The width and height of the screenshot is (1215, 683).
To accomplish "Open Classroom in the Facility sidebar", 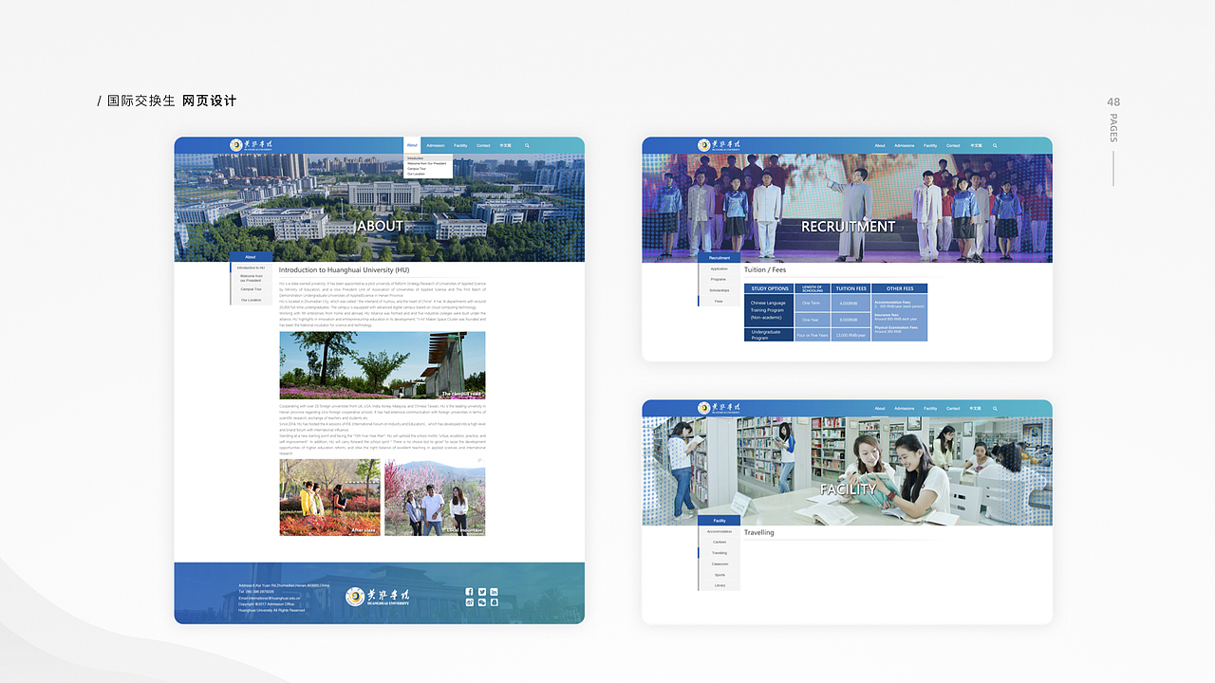I will point(720,563).
